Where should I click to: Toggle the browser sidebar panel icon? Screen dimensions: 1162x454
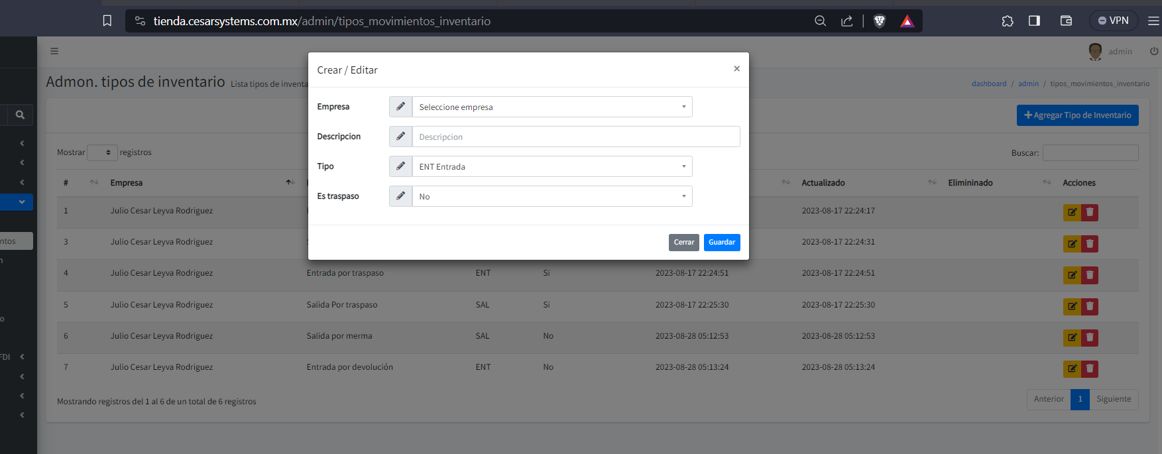point(1034,21)
